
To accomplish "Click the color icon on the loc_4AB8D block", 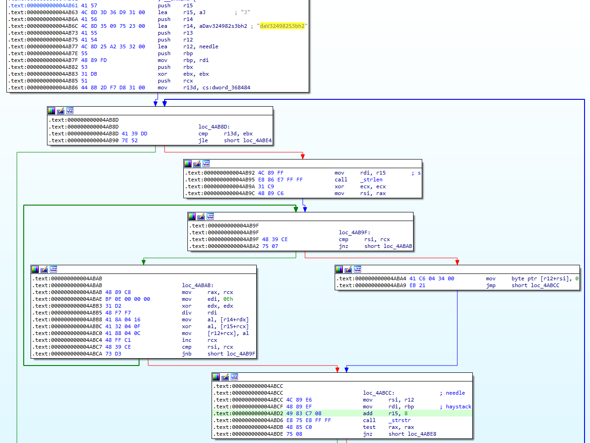I will 52,111.
